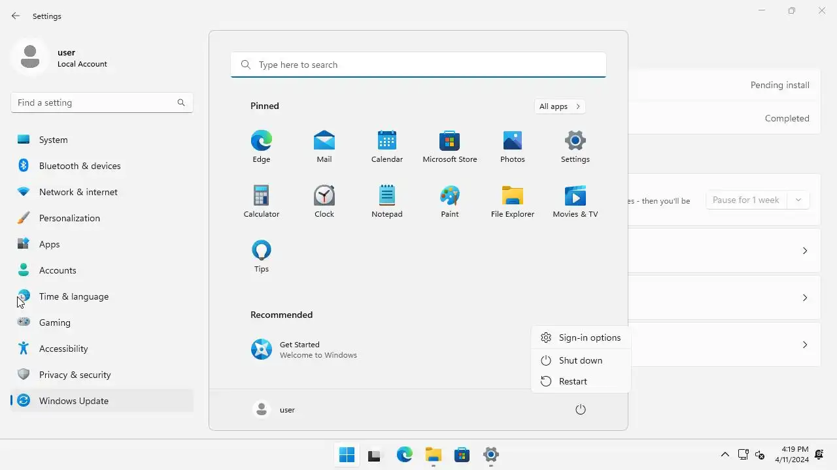Click Settings gear on taskbar
The width and height of the screenshot is (837, 470).
pos(491,454)
